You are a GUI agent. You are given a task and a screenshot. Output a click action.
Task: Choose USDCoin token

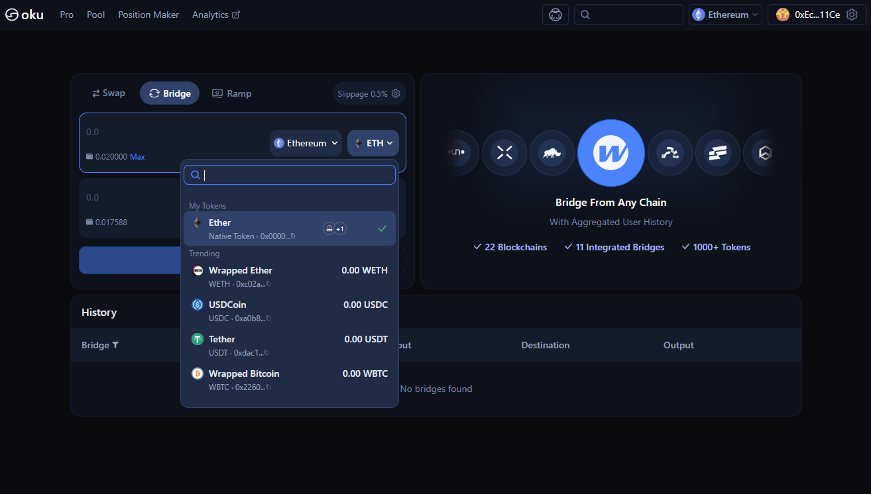pos(290,311)
